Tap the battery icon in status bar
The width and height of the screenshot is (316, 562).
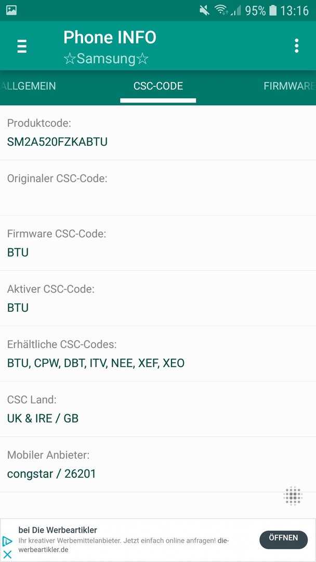[x=273, y=10]
